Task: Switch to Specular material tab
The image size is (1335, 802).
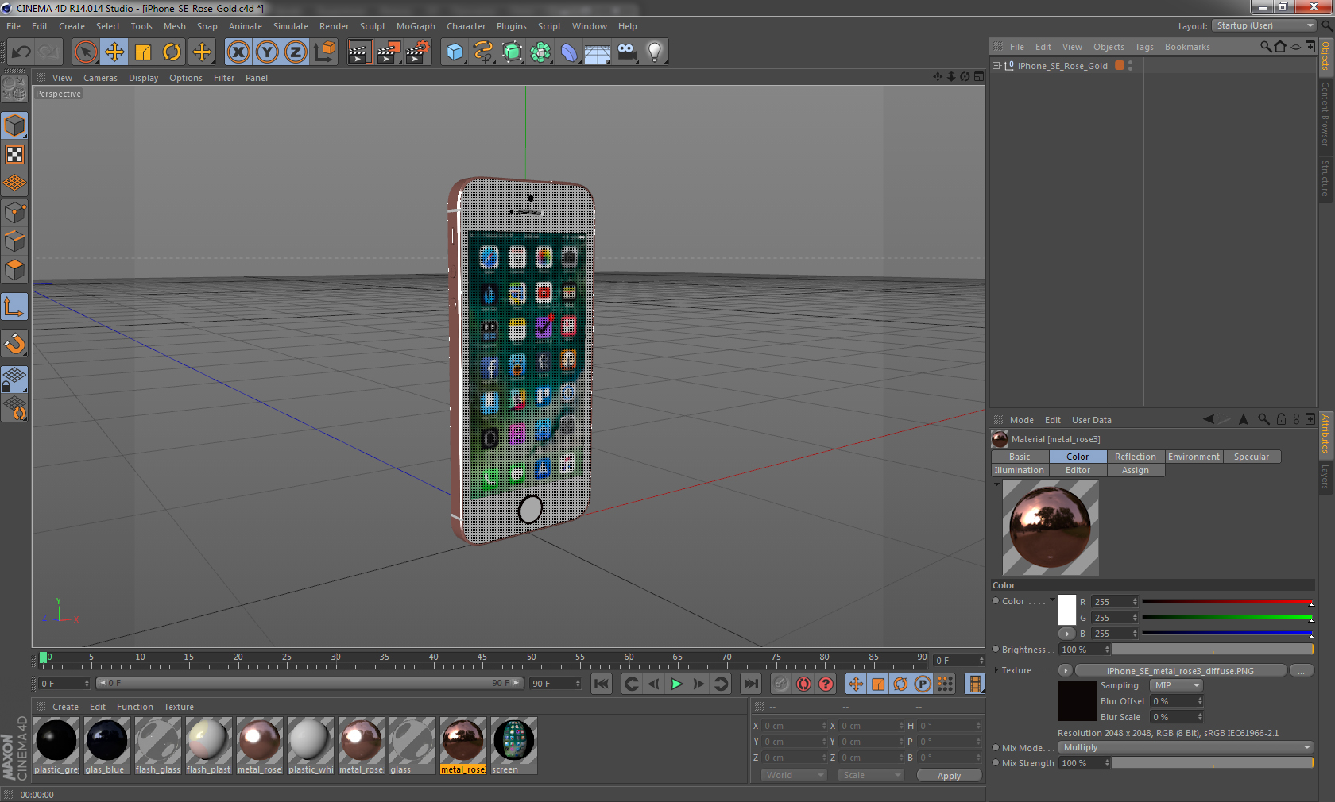Action: [1252, 457]
